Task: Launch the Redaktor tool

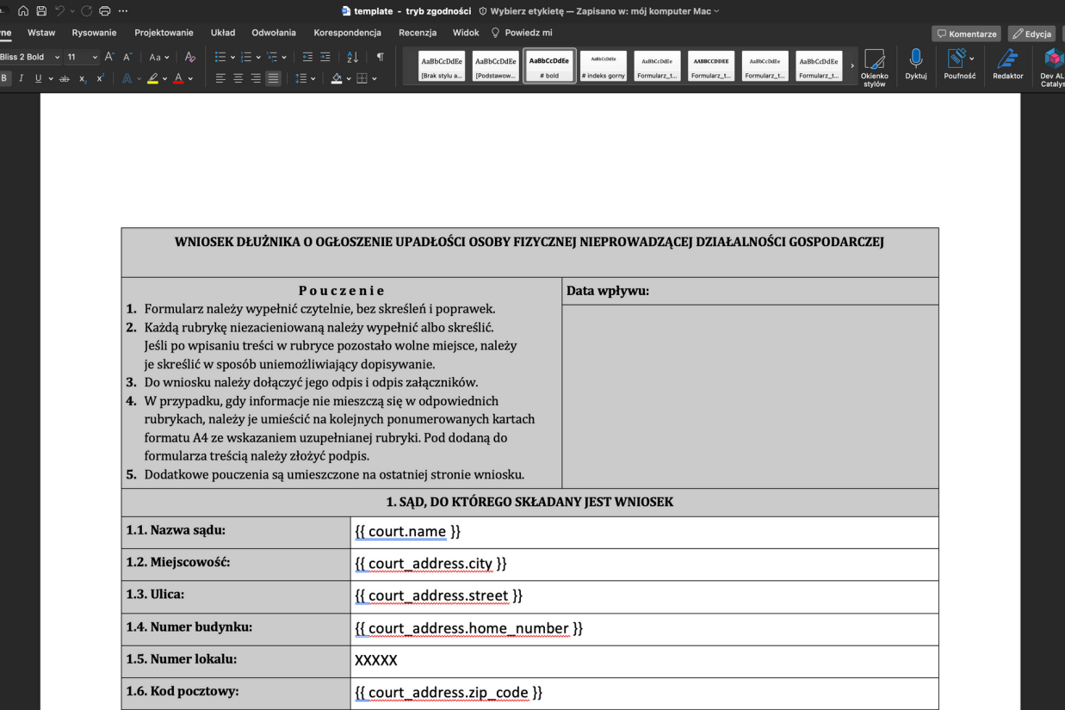Action: coord(1007,65)
